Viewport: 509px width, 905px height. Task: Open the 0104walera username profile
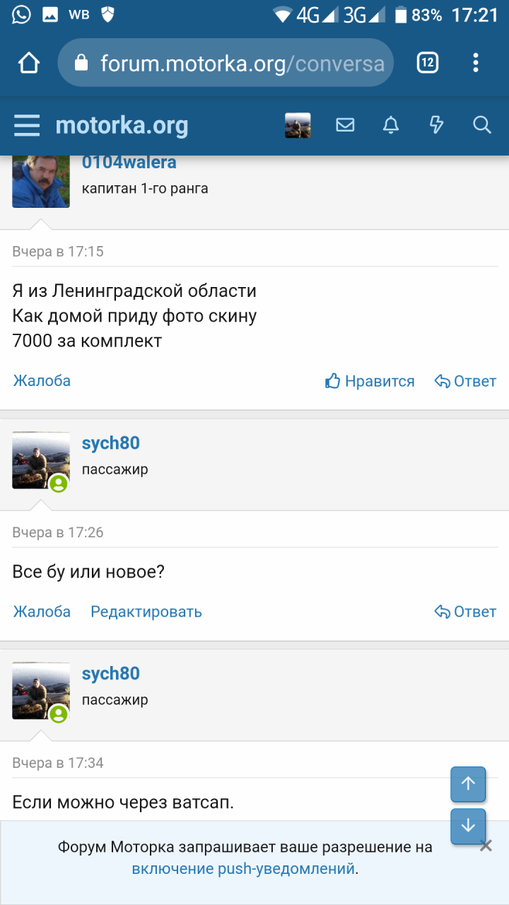(x=129, y=163)
